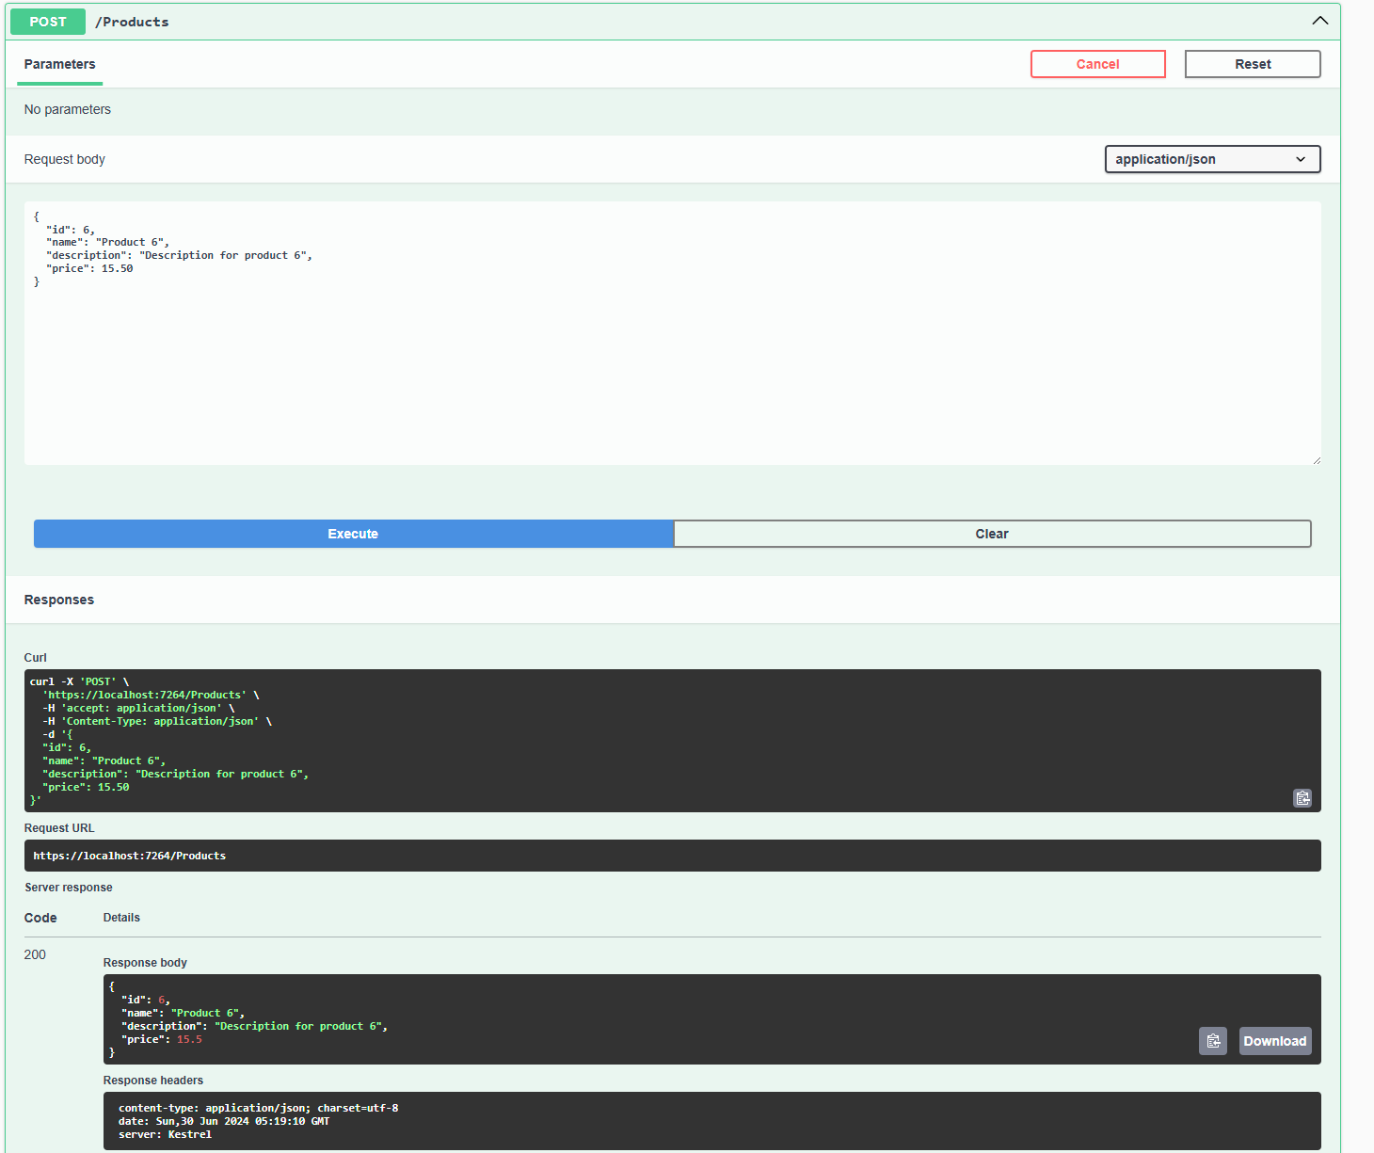Open the application/json content type dropdown

[x=1212, y=159]
